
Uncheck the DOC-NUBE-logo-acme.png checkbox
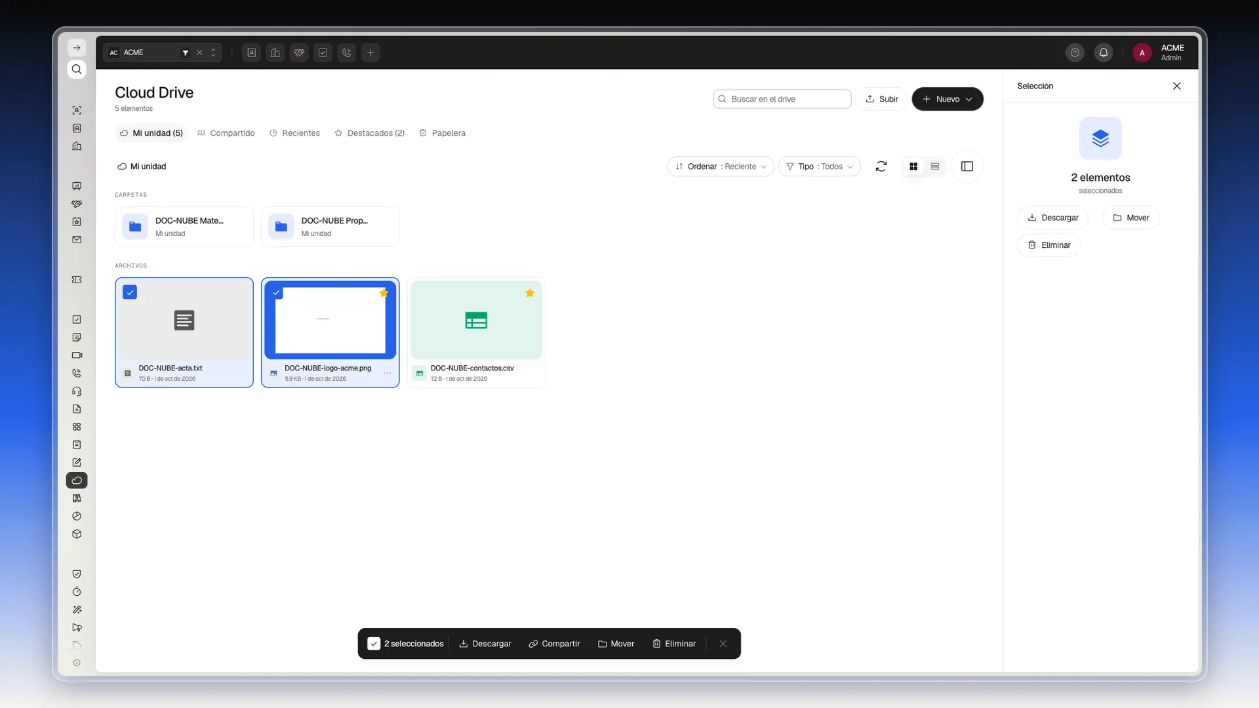click(x=276, y=292)
